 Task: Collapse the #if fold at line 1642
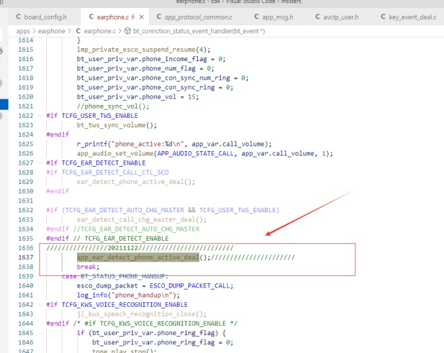tap(41, 304)
